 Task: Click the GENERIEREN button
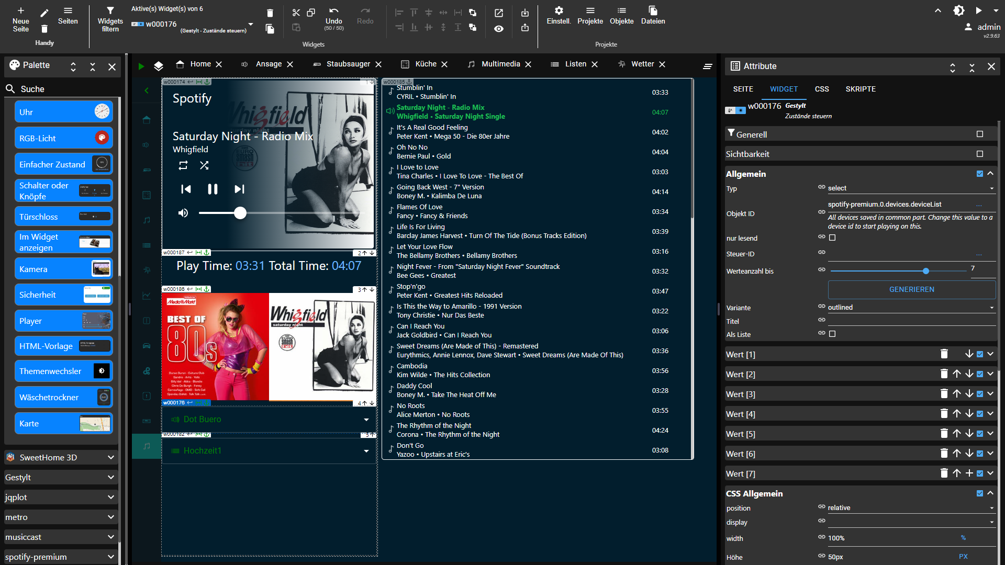(911, 289)
